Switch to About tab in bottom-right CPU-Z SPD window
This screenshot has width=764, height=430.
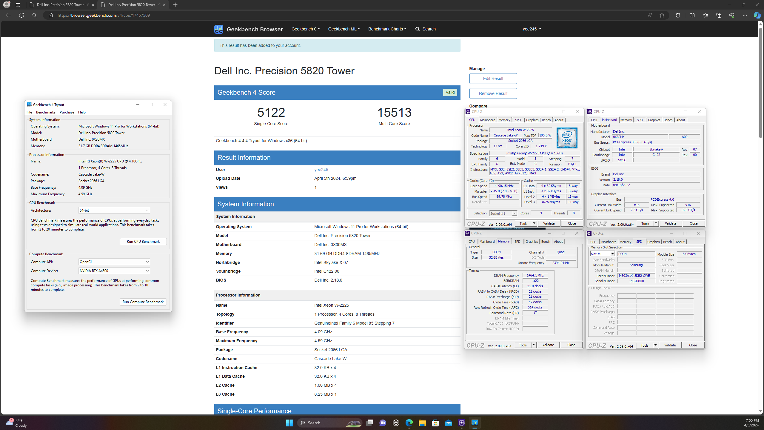point(680,242)
